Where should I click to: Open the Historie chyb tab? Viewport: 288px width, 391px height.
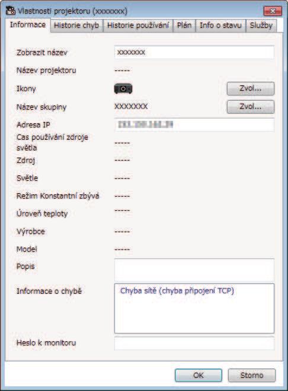[x=76, y=25]
